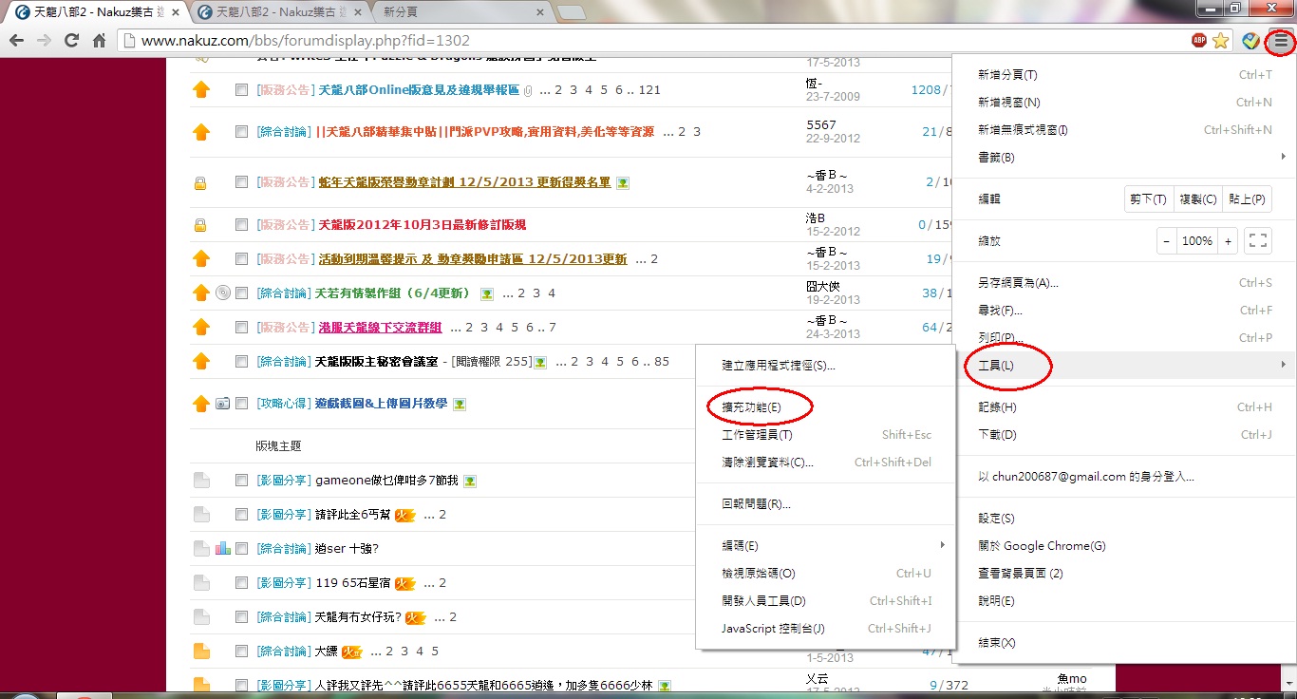Tick checkbox beside 遊戲截圖&上傳圖片教學 thread
This screenshot has width=1297, height=699.
click(x=241, y=404)
